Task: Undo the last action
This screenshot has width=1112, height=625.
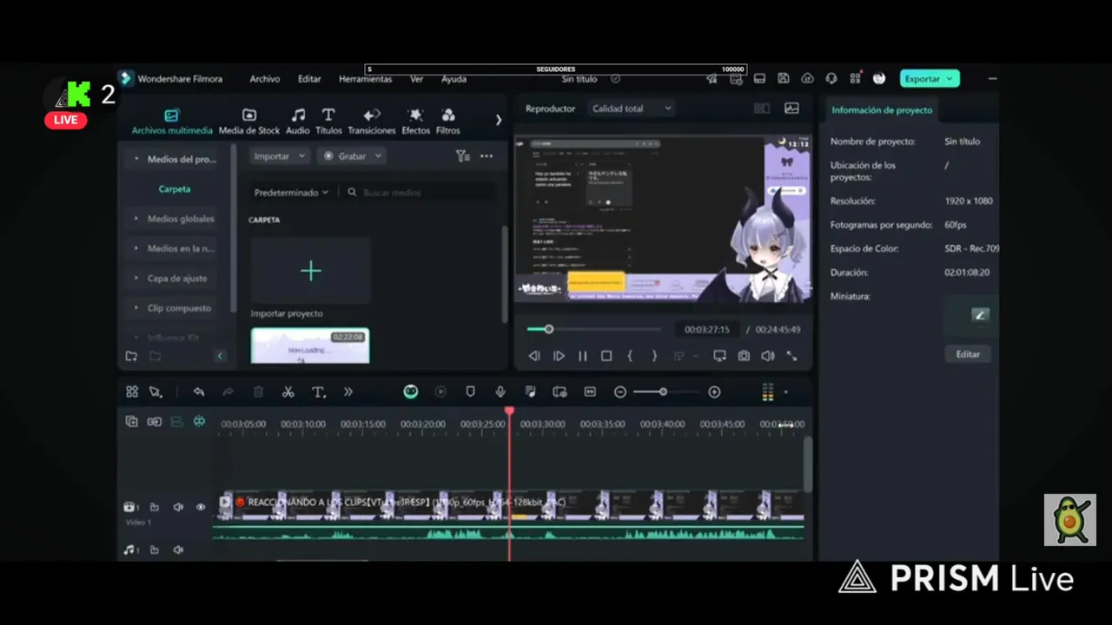Action: pyautogui.click(x=199, y=392)
